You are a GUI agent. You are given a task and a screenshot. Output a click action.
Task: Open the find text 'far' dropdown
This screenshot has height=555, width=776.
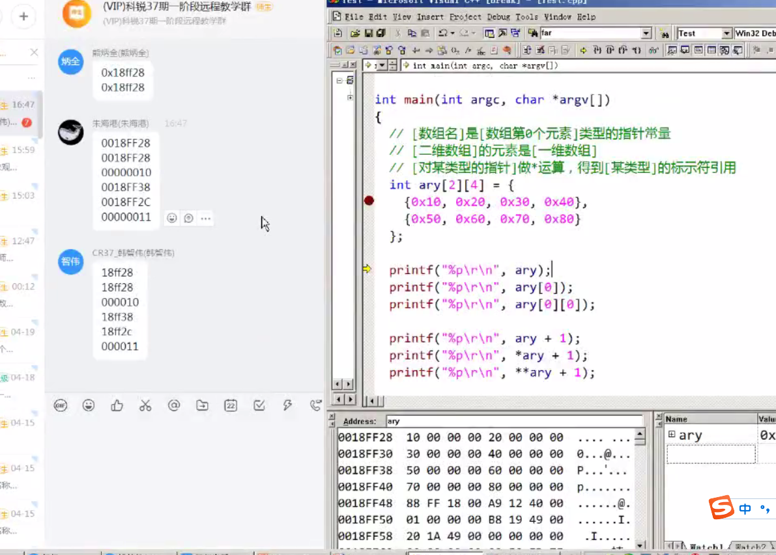(x=646, y=33)
